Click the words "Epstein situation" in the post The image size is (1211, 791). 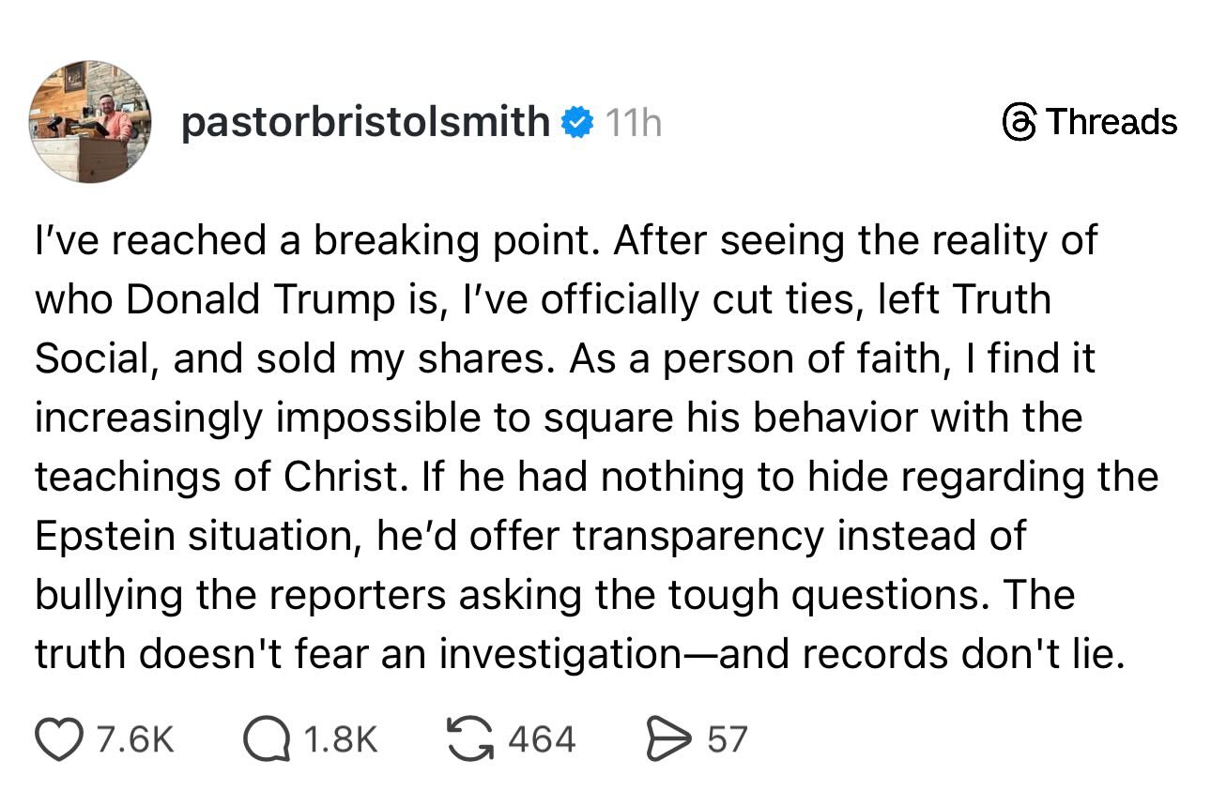200,537
